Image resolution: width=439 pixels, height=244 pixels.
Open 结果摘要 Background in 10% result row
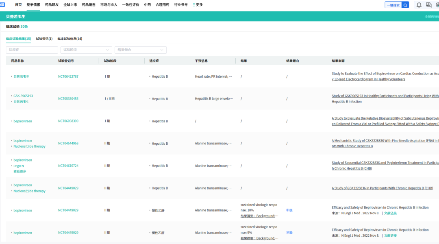tap(259, 216)
